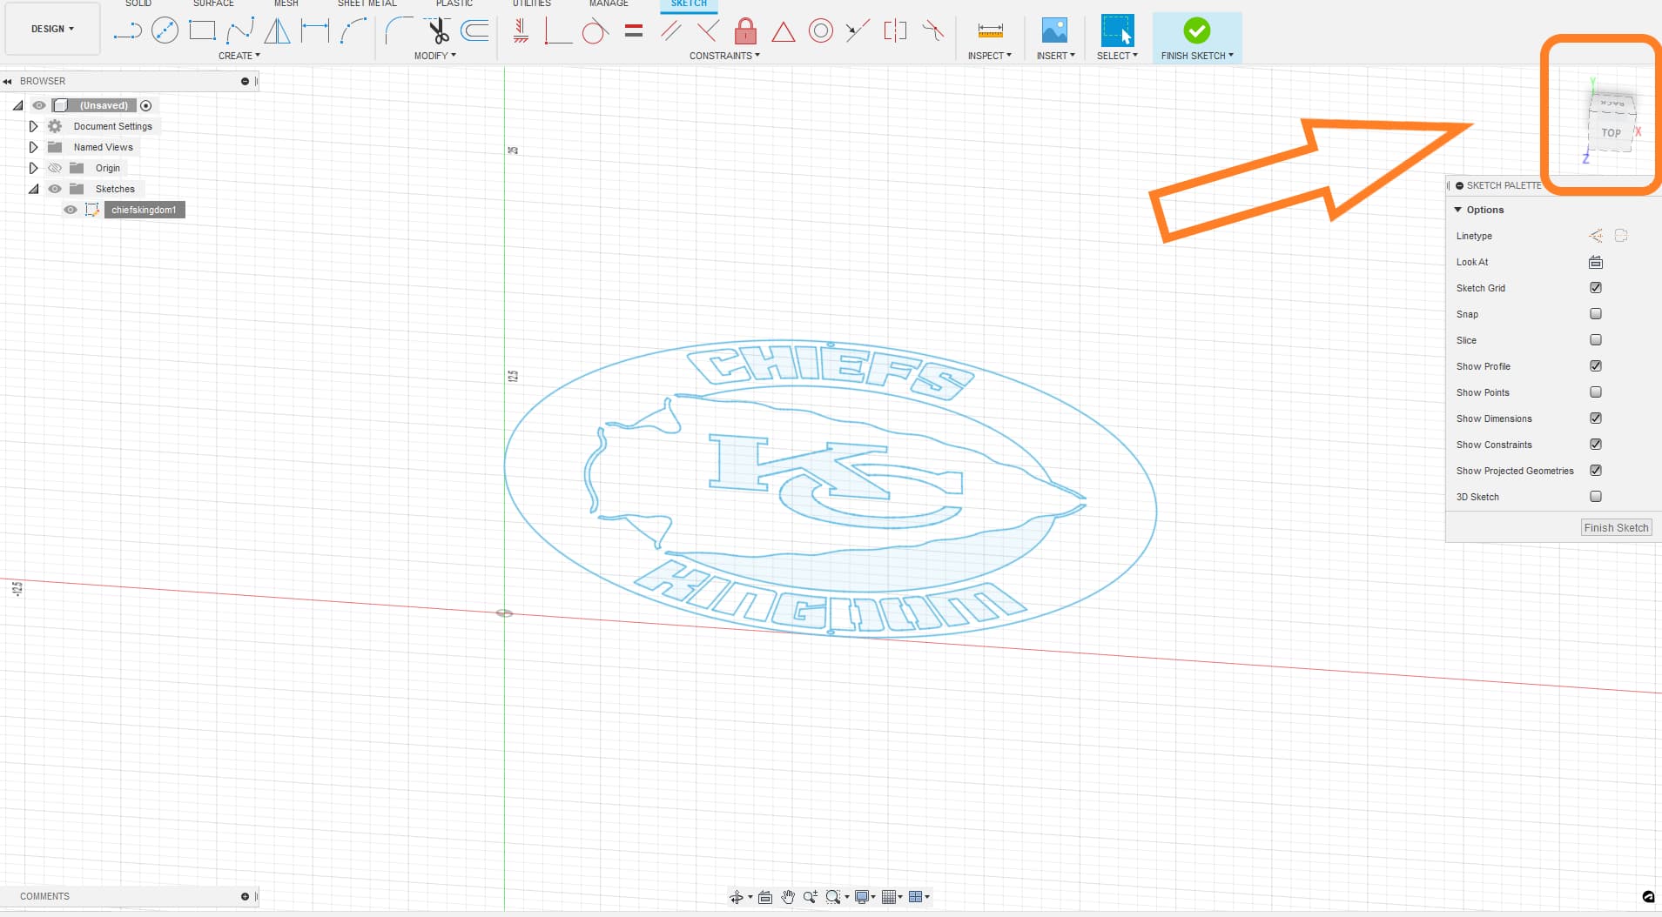Click the Orbit navigation tool

tap(737, 897)
